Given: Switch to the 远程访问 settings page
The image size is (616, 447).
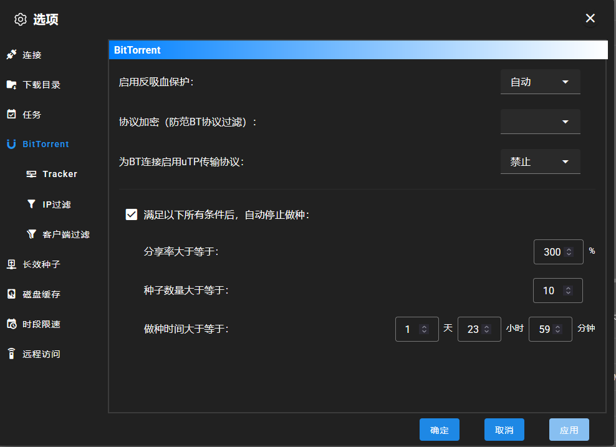Looking at the screenshot, I should click(x=41, y=354).
